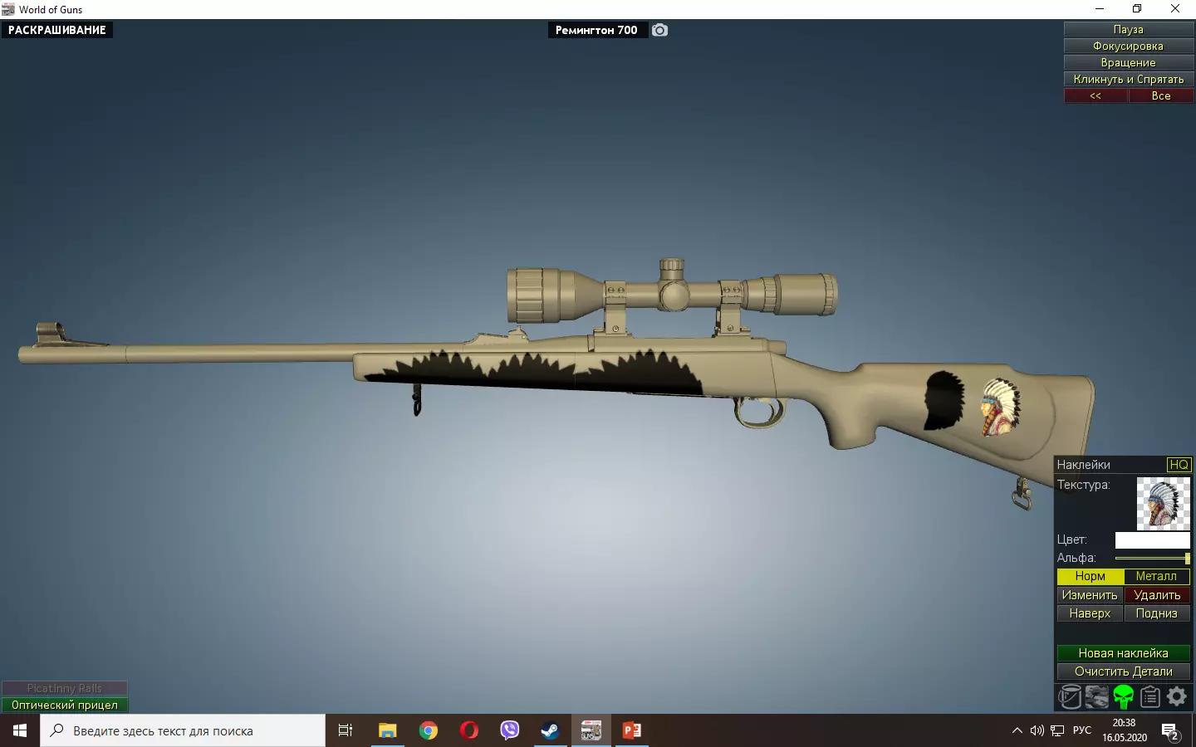Open File Explorer from the taskbar

(387, 730)
